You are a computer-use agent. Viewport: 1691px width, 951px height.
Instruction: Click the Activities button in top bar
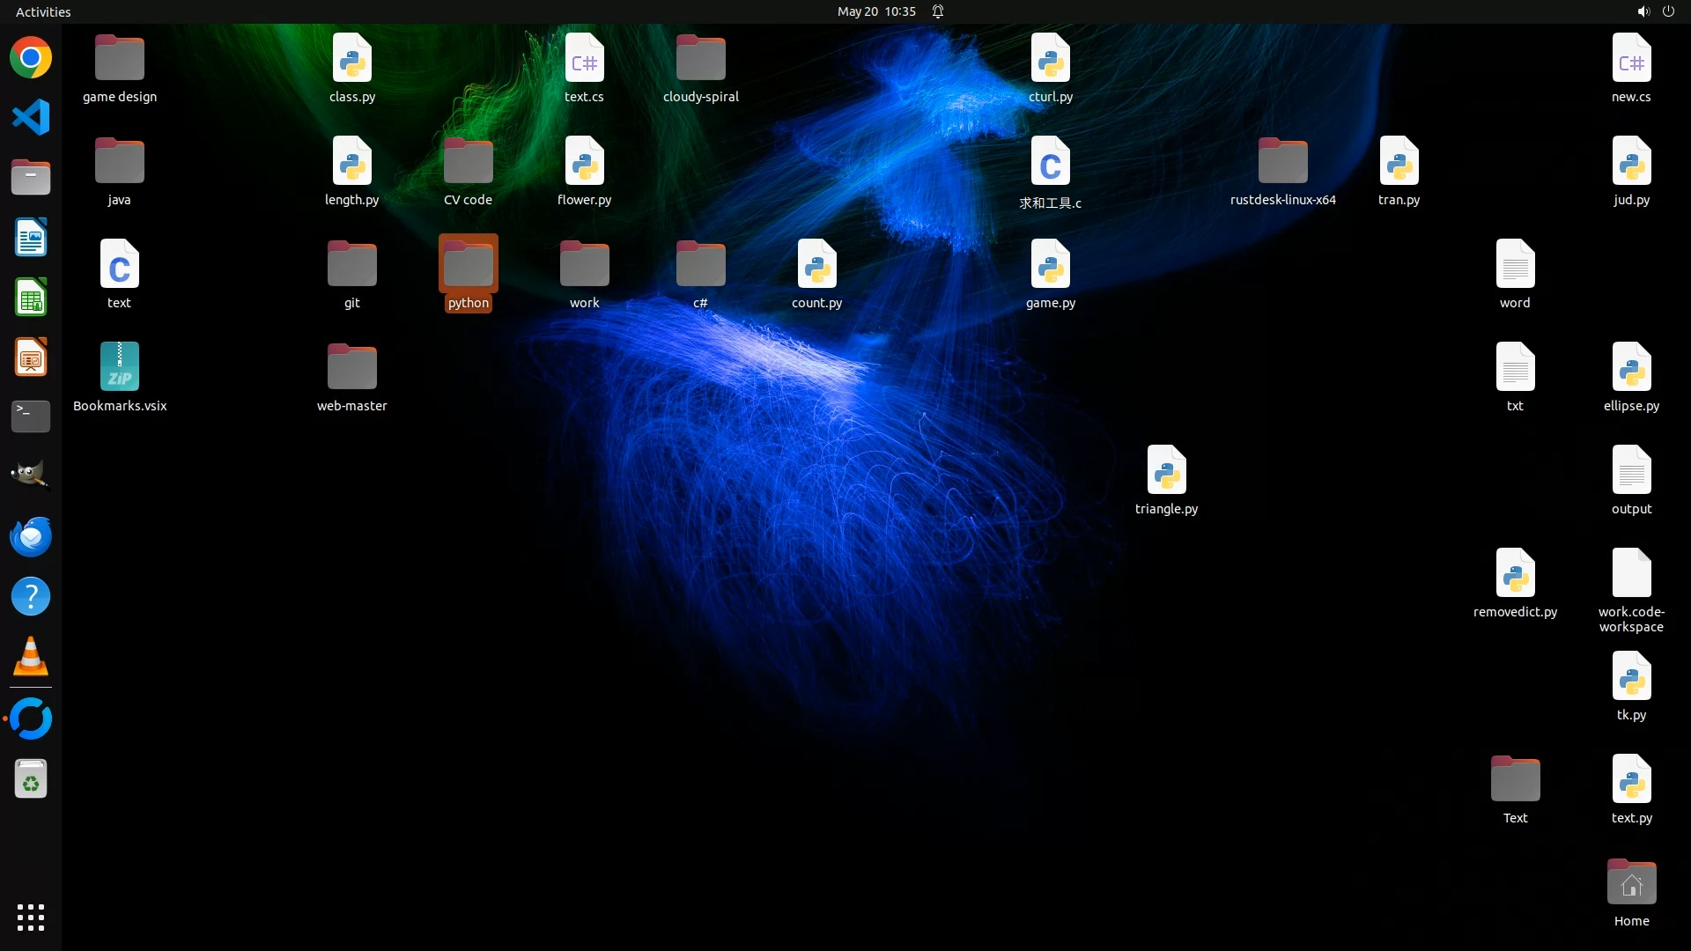(43, 11)
